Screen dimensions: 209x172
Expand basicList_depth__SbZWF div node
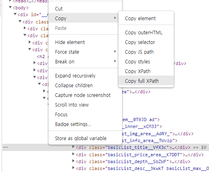click(x=73, y=161)
